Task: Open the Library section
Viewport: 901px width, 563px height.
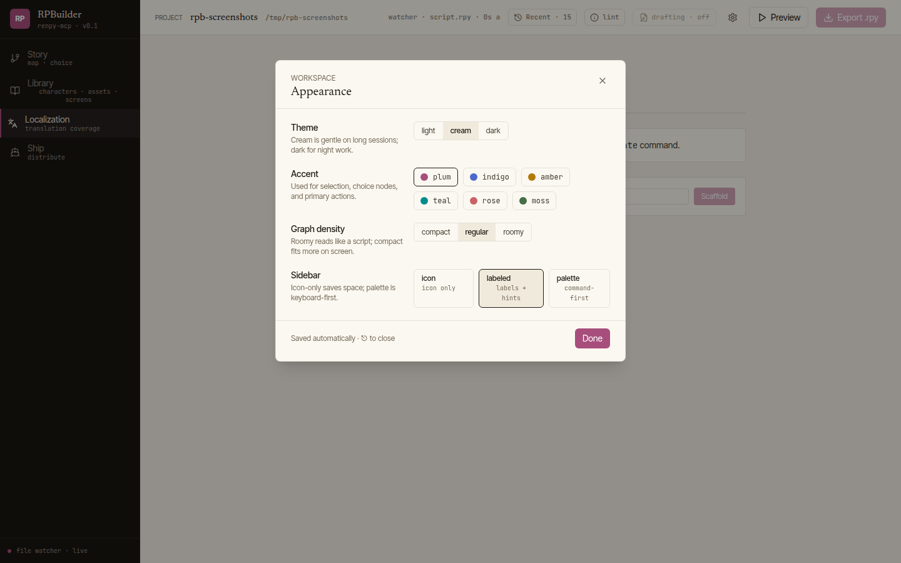Action: click(70, 91)
